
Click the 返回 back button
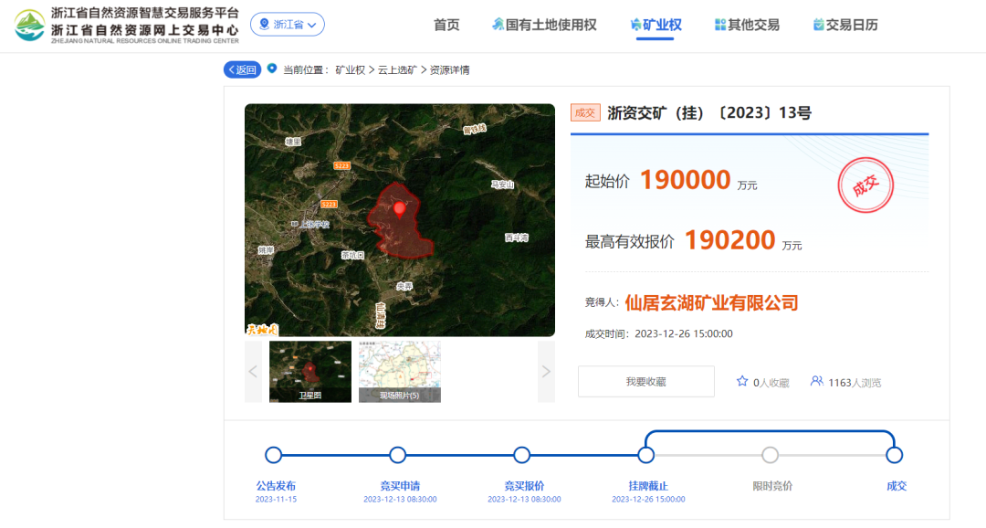pos(242,69)
